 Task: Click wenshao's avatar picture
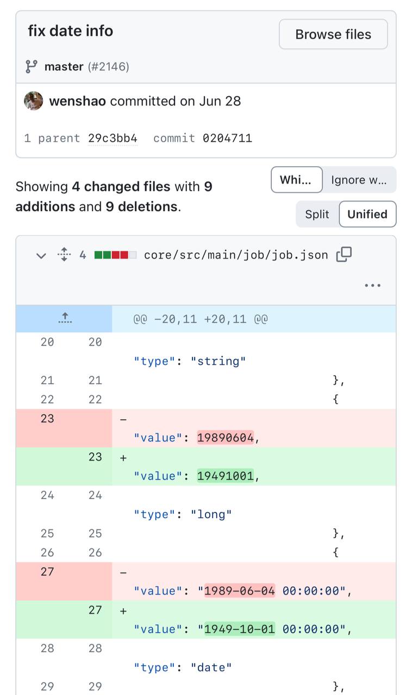pos(34,101)
